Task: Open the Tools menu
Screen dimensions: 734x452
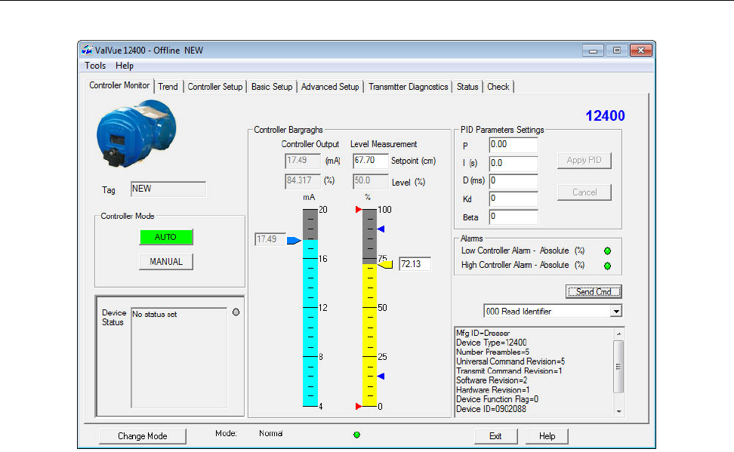Action: [95, 66]
